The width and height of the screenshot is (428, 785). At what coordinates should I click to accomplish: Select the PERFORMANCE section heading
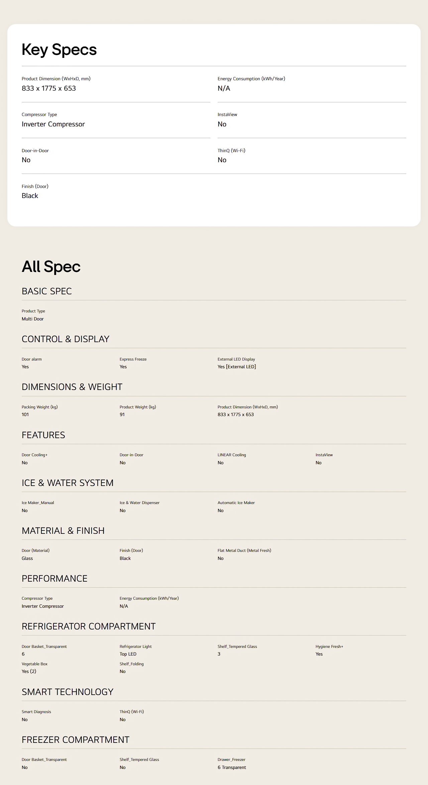point(55,579)
